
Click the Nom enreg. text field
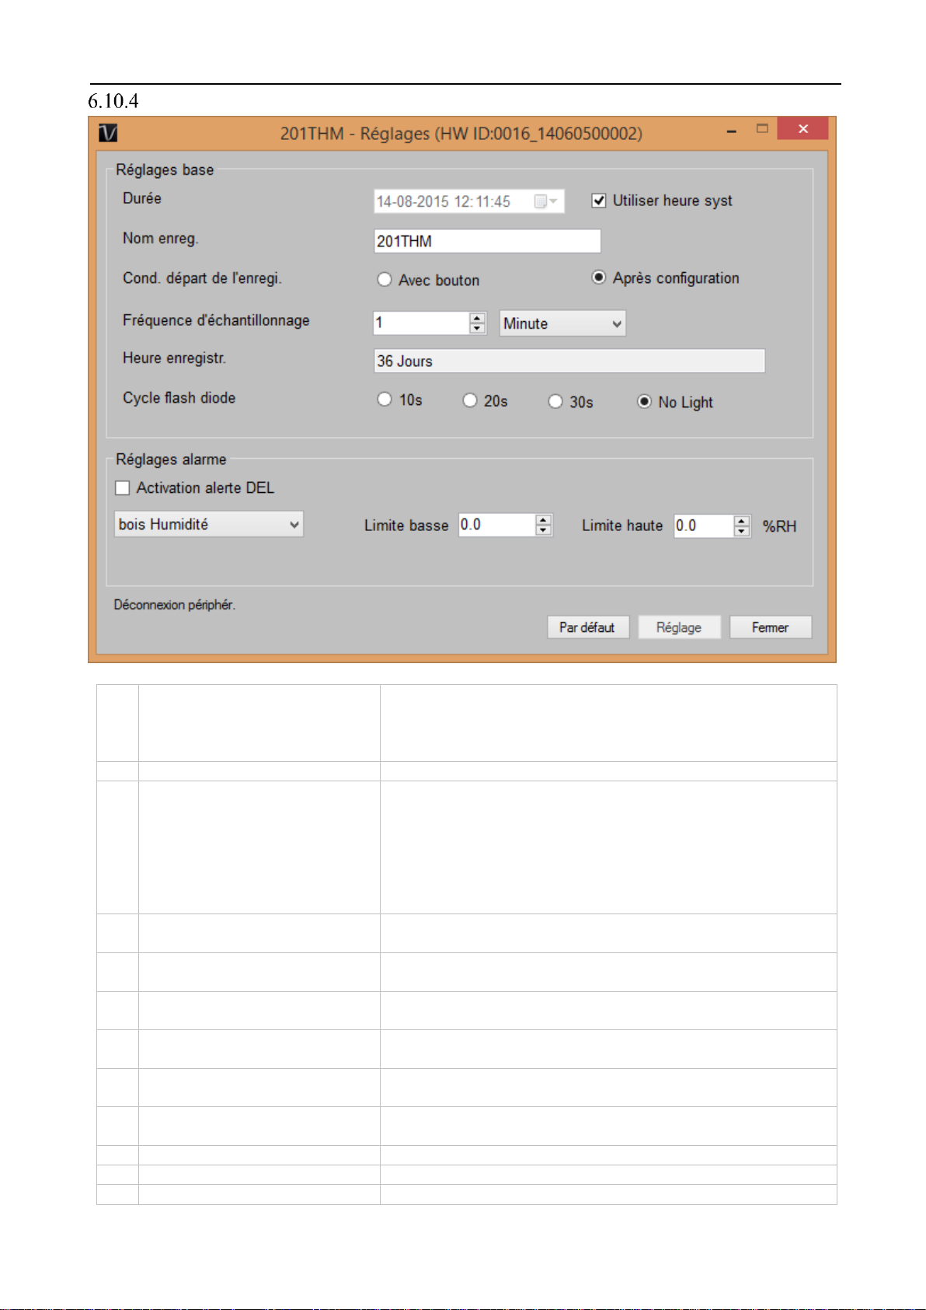(487, 241)
